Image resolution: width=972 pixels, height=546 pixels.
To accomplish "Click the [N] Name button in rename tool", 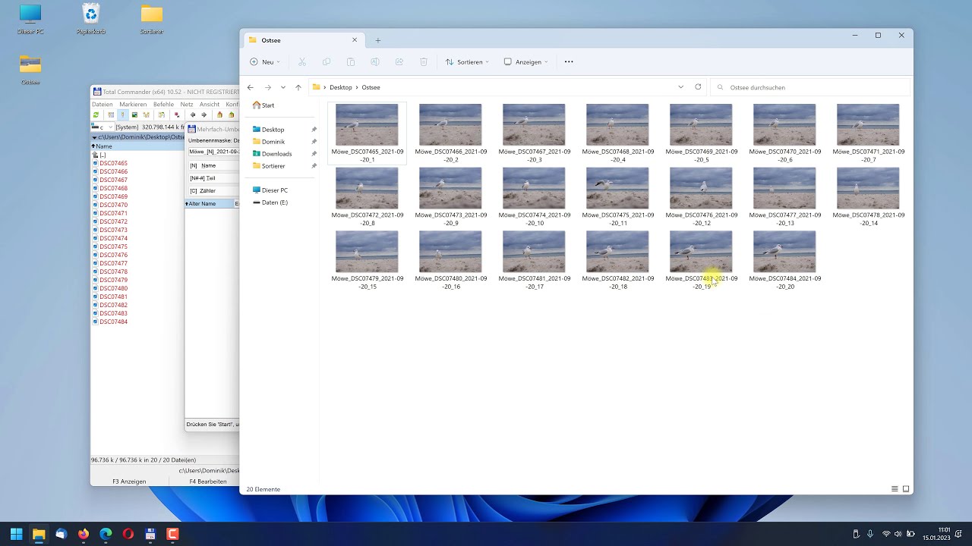I will click(x=213, y=165).
